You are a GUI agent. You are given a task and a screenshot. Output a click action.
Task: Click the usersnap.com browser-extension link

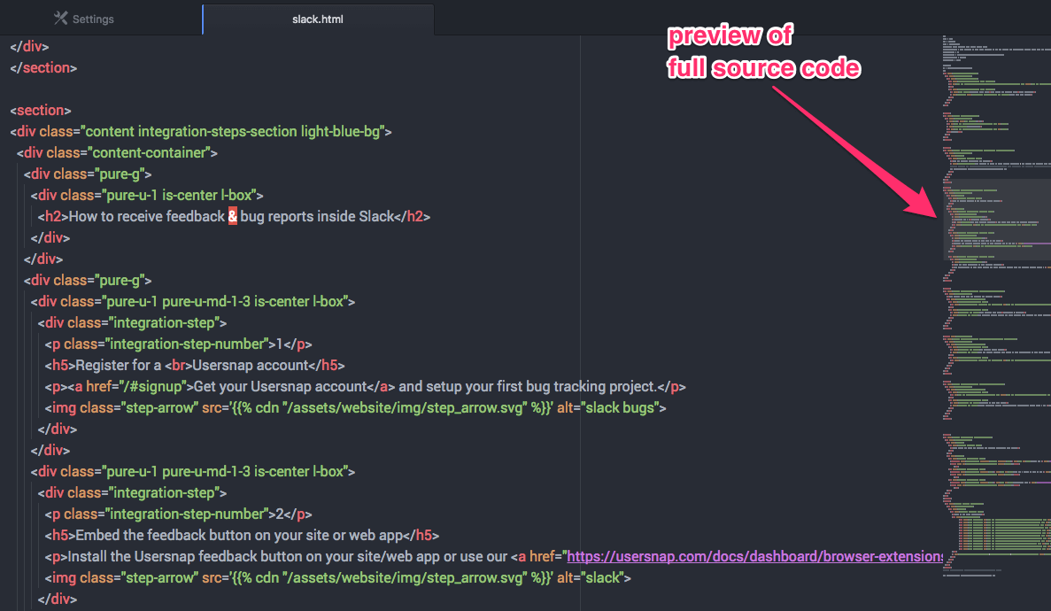tap(754, 557)
